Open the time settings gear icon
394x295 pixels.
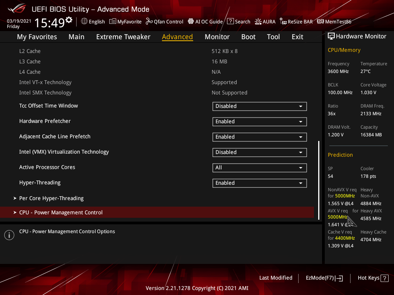pyautogui.click(x=69, y=20)
